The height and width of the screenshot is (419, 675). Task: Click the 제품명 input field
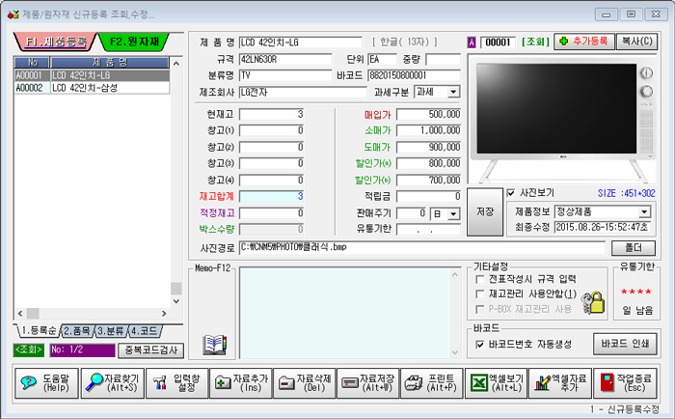(x=301, y=42)
